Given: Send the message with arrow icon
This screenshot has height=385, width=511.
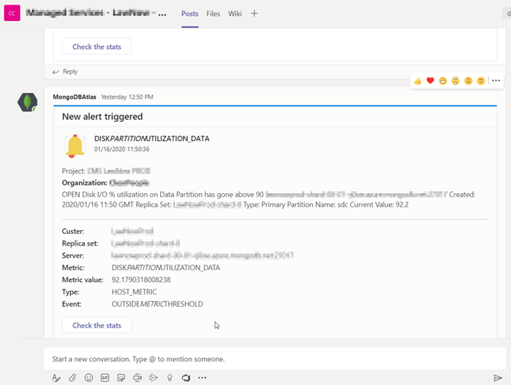Looking at the screenshot, I should [497, 378].
